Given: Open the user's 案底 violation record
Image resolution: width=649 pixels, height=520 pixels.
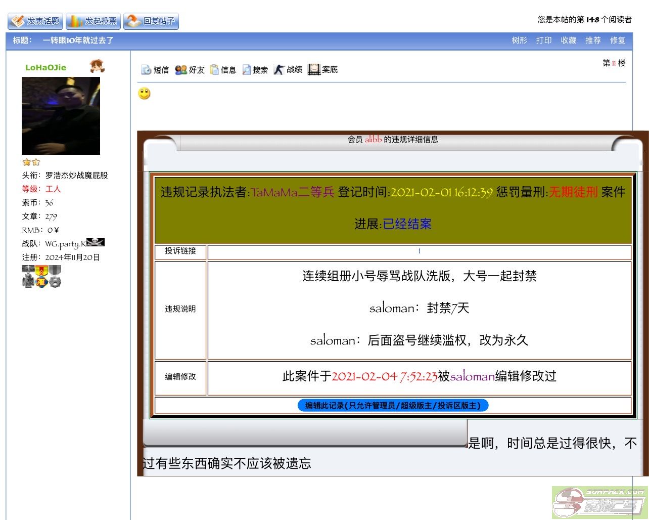Looking at the screenshot, I should pyautogui.click(x=323, y=70).
